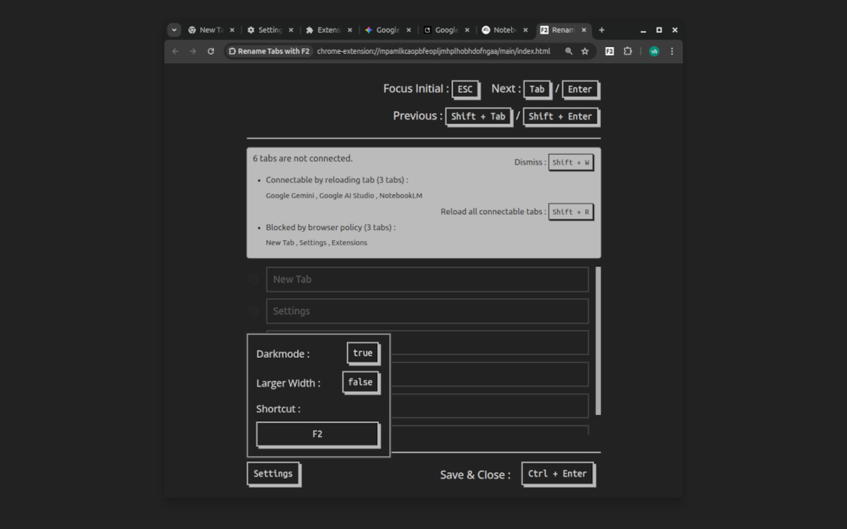Click the '6 tabs are not connected.' text
Viewport: 847px width, 529px height.
pyautogui.click(x=302, y=158)
